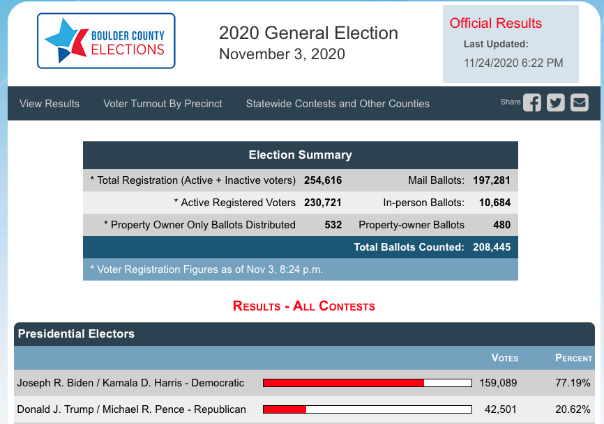
Task: Click the Percent column header
Action: [x=573, y=358]
